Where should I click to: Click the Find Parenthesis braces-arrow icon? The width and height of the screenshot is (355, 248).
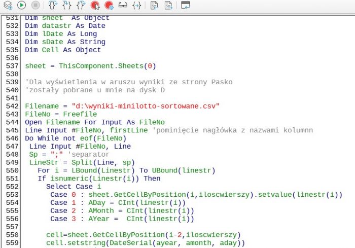point(137,5)
